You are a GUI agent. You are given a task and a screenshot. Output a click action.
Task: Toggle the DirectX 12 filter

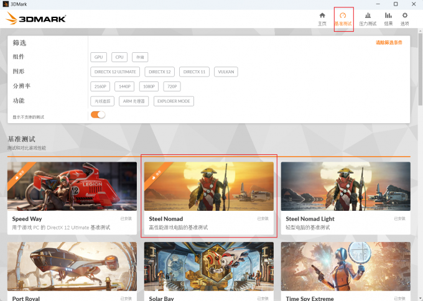point(160,72)
